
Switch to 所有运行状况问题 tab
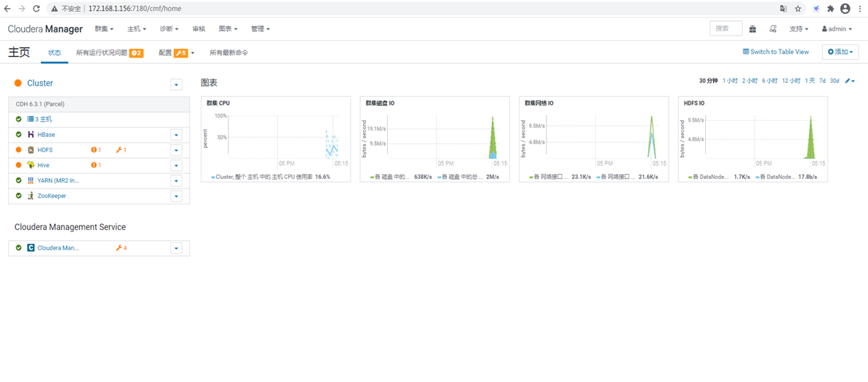110,53
